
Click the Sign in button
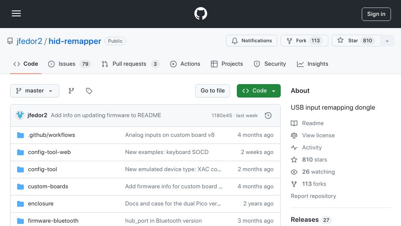[376, 14]
